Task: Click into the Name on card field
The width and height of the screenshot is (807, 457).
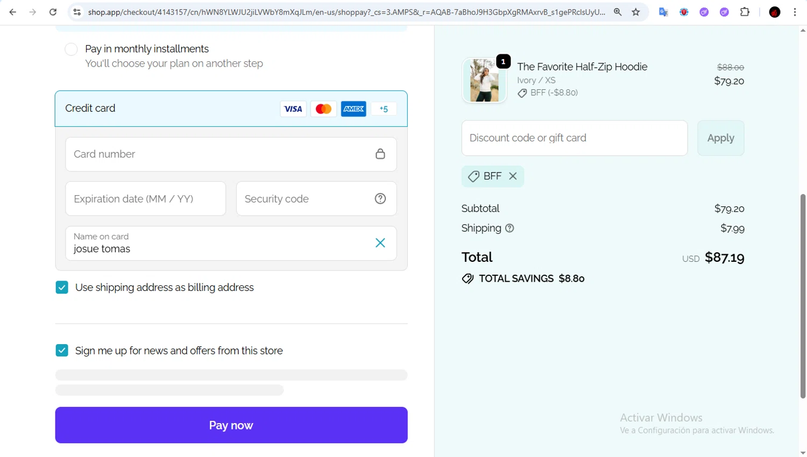Action: click(x=231, y=244)
